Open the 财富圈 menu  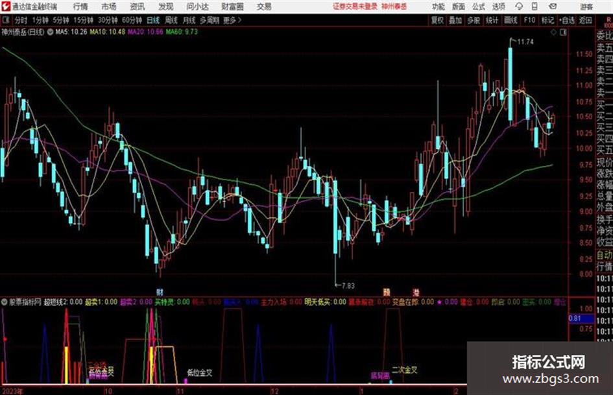point(232,6)
